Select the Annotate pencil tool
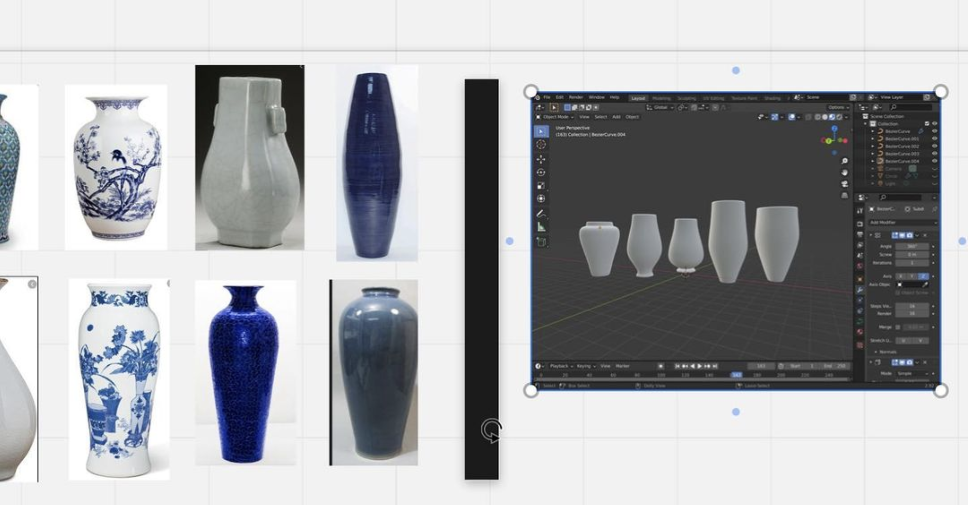The image size is (968, 505). (x=541, y=214)
